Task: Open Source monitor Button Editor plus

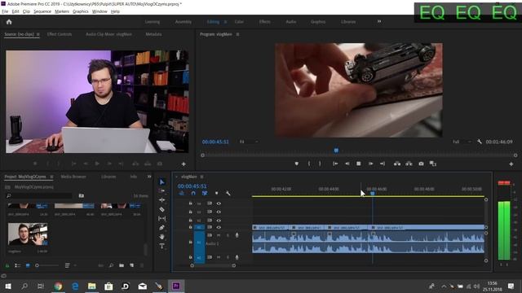Action: click(x=184, y=164)
